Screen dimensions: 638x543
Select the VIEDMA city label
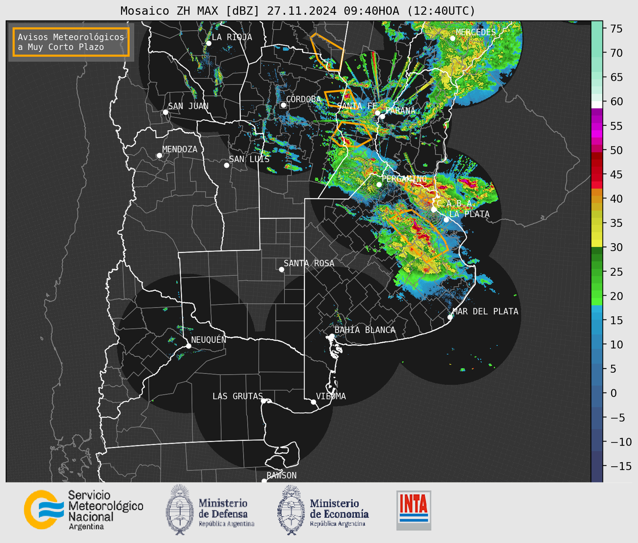331,396
